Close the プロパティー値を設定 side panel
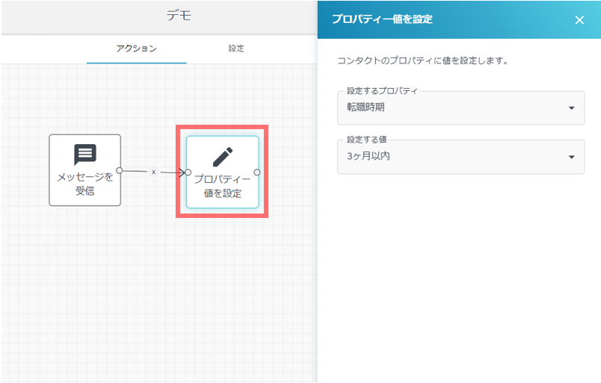The height and width of the screenshot is (383, 601). pyautogui.click(x=579, y=20)
